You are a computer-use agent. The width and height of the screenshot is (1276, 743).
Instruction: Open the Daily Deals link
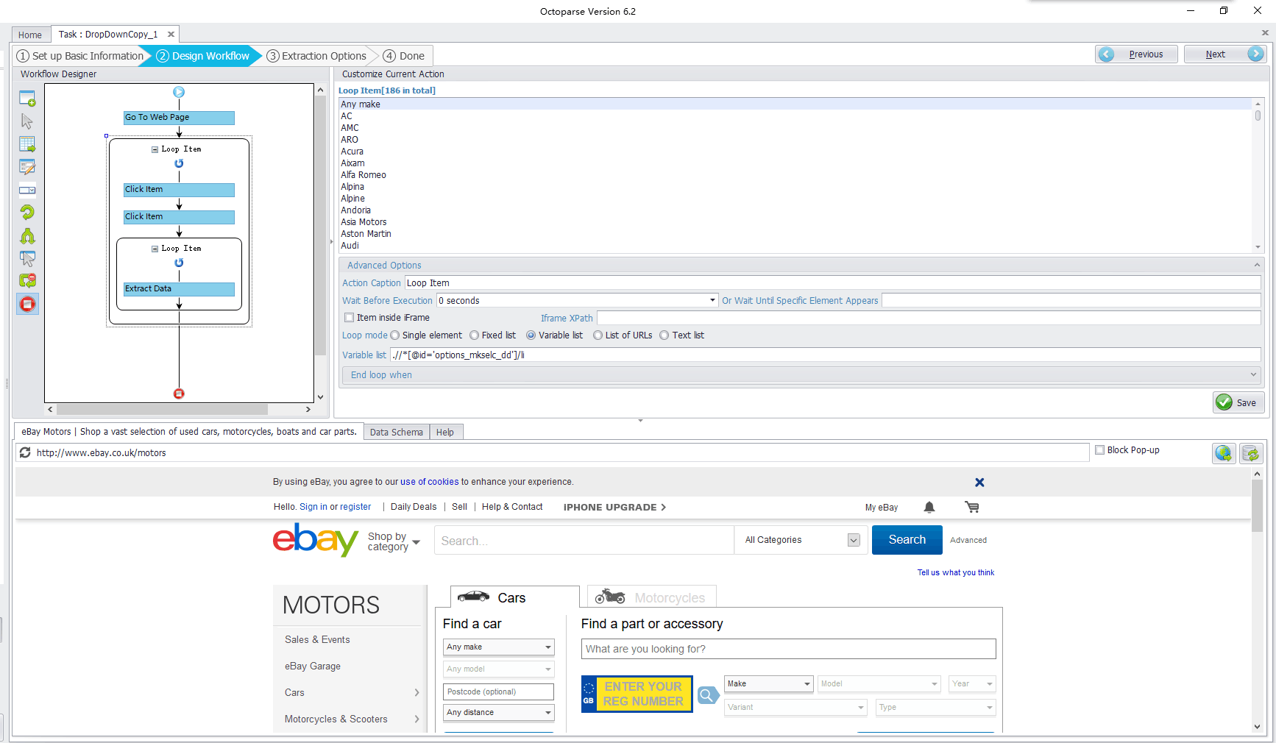point(414,507)
